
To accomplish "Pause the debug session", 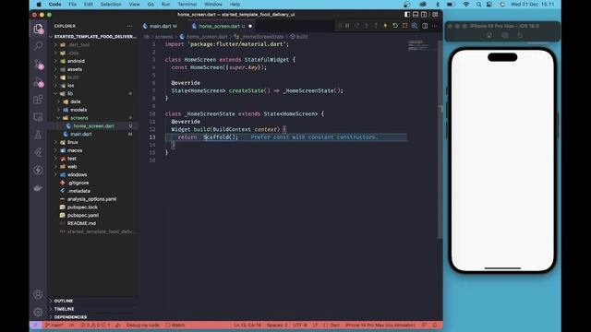I will (x=347, y=26).
